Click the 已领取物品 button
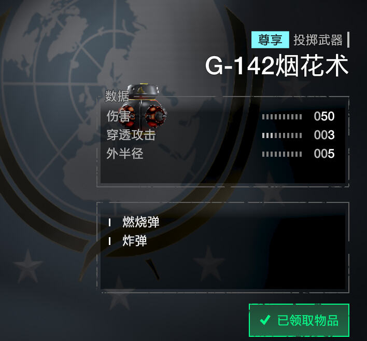The width and height of the screenshot is (367, 341). point(299,320)
